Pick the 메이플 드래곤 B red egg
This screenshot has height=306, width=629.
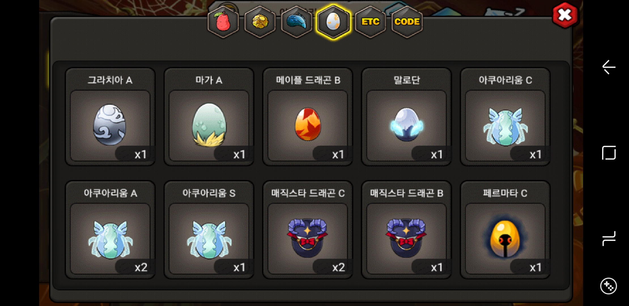coord(308,117)
